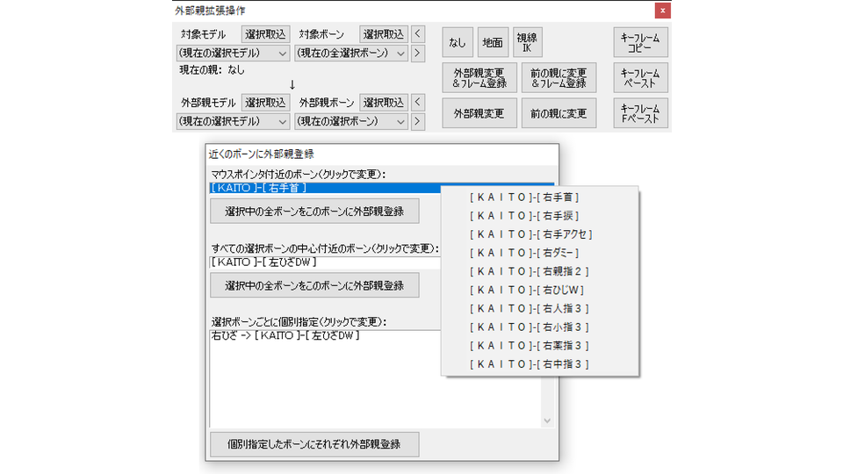
Task: Click the 地面 button
Action: (x=493, y=42)
